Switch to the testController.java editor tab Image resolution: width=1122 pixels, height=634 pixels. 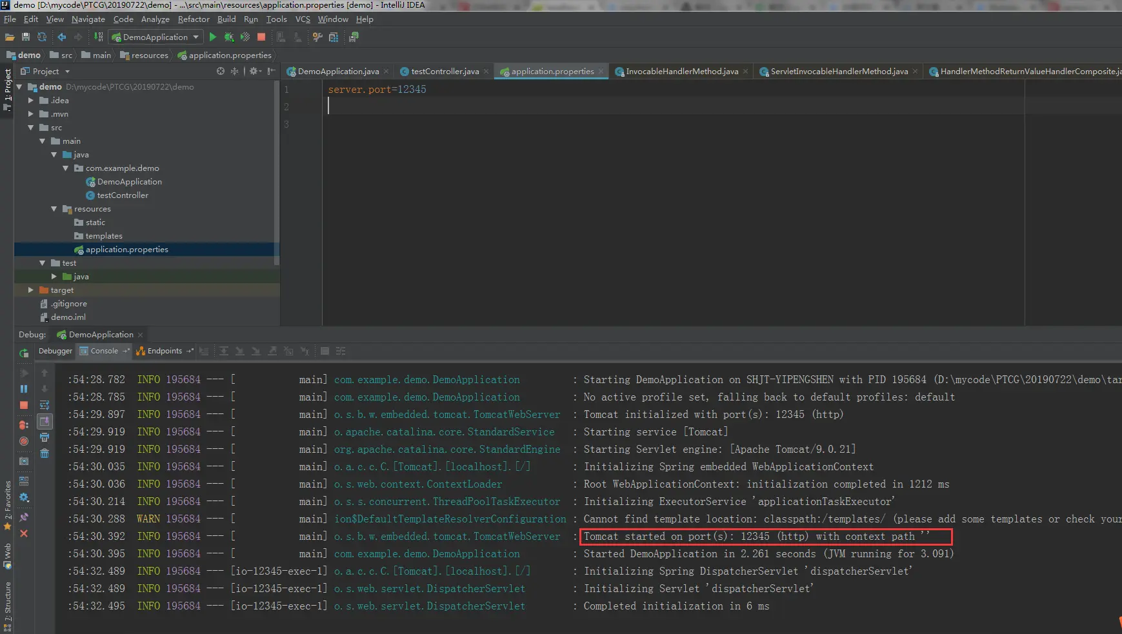point(445,72)
